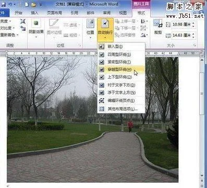The width and height of the screenshot is (207, 188).
Task: Expand the Brightness (亮度) dropdown
Action: click(x=5, y=21)
